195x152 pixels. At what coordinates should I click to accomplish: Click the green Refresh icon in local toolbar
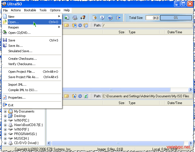click(x=86, y=96)
